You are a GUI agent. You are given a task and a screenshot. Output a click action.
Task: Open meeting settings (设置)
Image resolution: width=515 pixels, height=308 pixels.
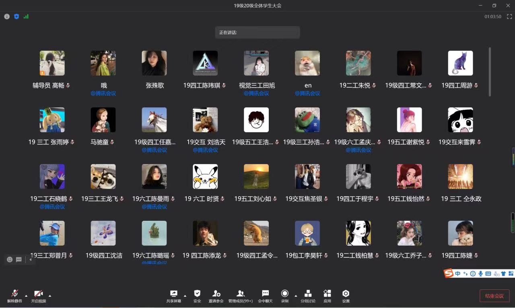[346, 296]
